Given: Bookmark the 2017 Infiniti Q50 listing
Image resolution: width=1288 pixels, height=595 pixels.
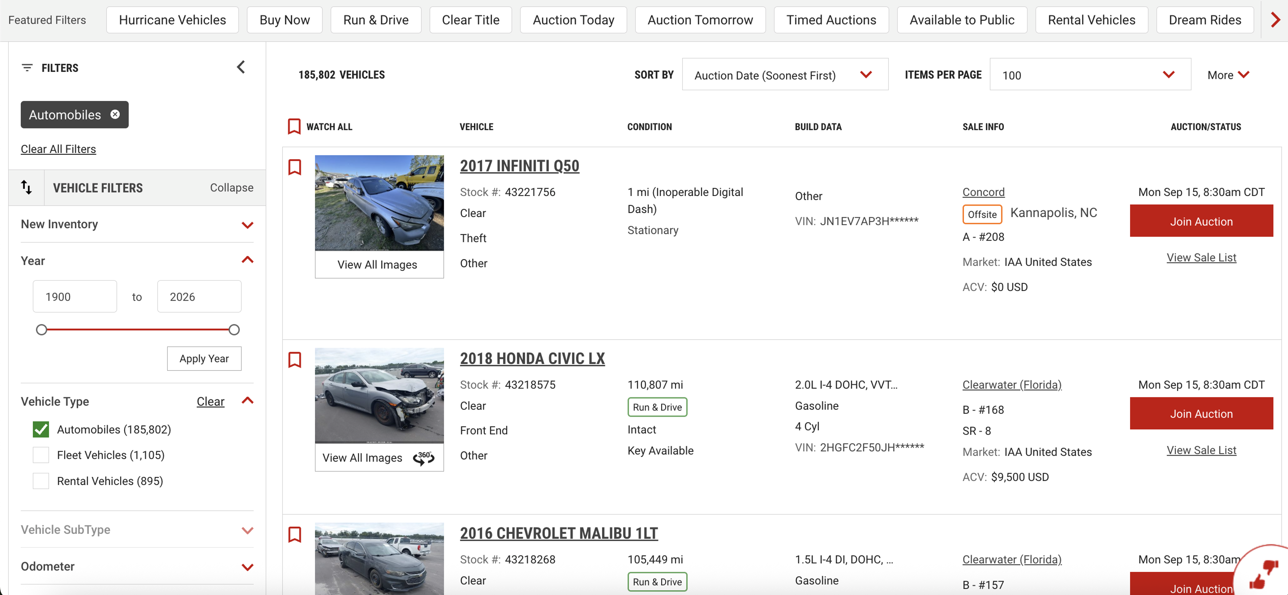Looking at the screenshot, I should coord(294,167).
